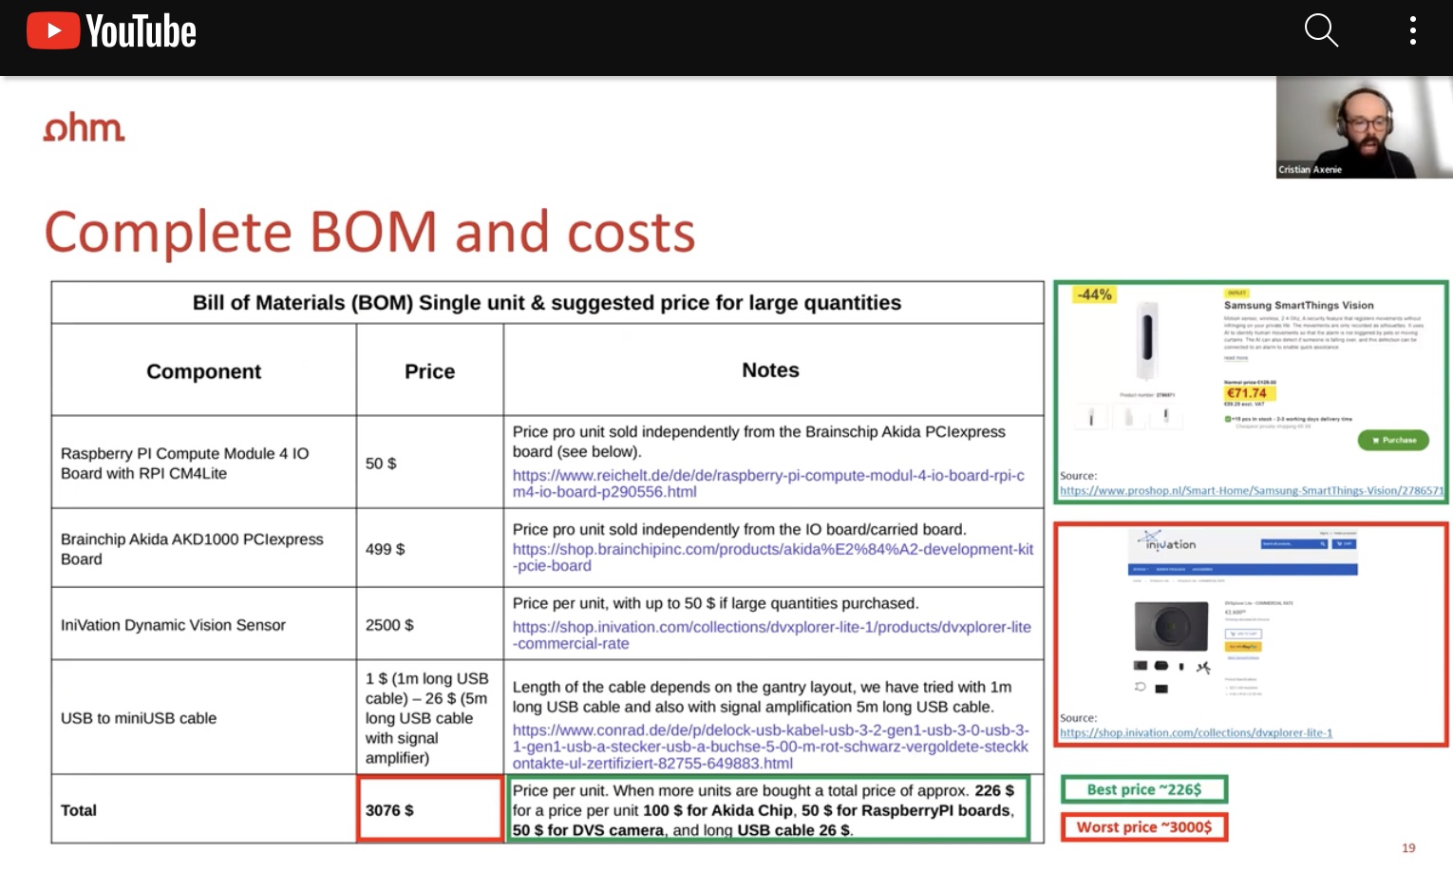Click the 'Component' column header
The height and width of the screenshot is (890, 1453).
pyautogui.click(x=203, y=371)
